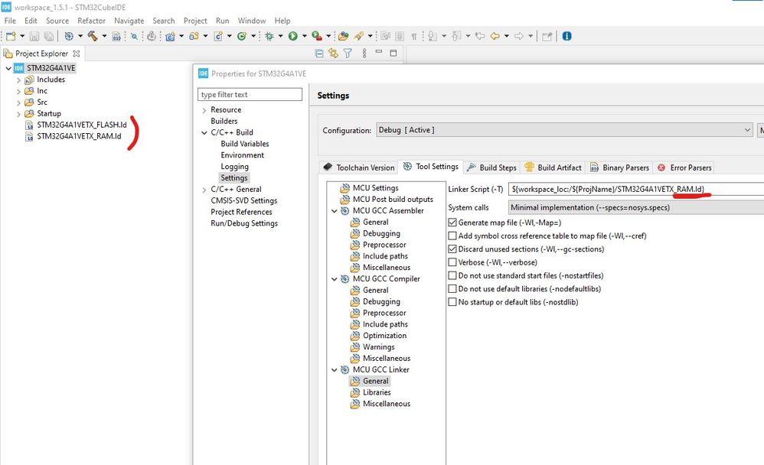This screenshot has width=764, height=465.
Task: Open the File menu
Action: click(x=10, y=21)
